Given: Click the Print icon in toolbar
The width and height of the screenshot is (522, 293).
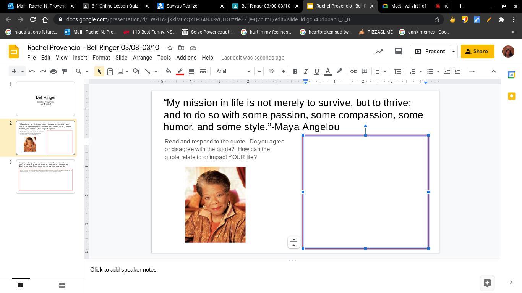Looking at the screenshot, I should click(x=53, y=71).
